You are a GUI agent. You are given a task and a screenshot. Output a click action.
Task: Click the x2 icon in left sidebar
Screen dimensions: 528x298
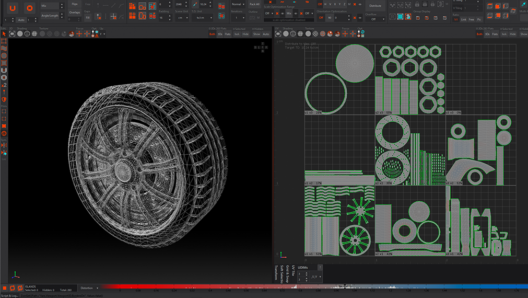[x=4, y=85]
